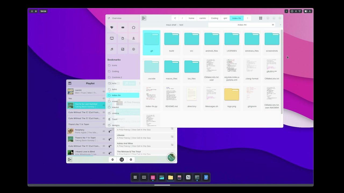Open the Tags quick place icon
This screenshot has width=344, height=193.
pos(123,27)
